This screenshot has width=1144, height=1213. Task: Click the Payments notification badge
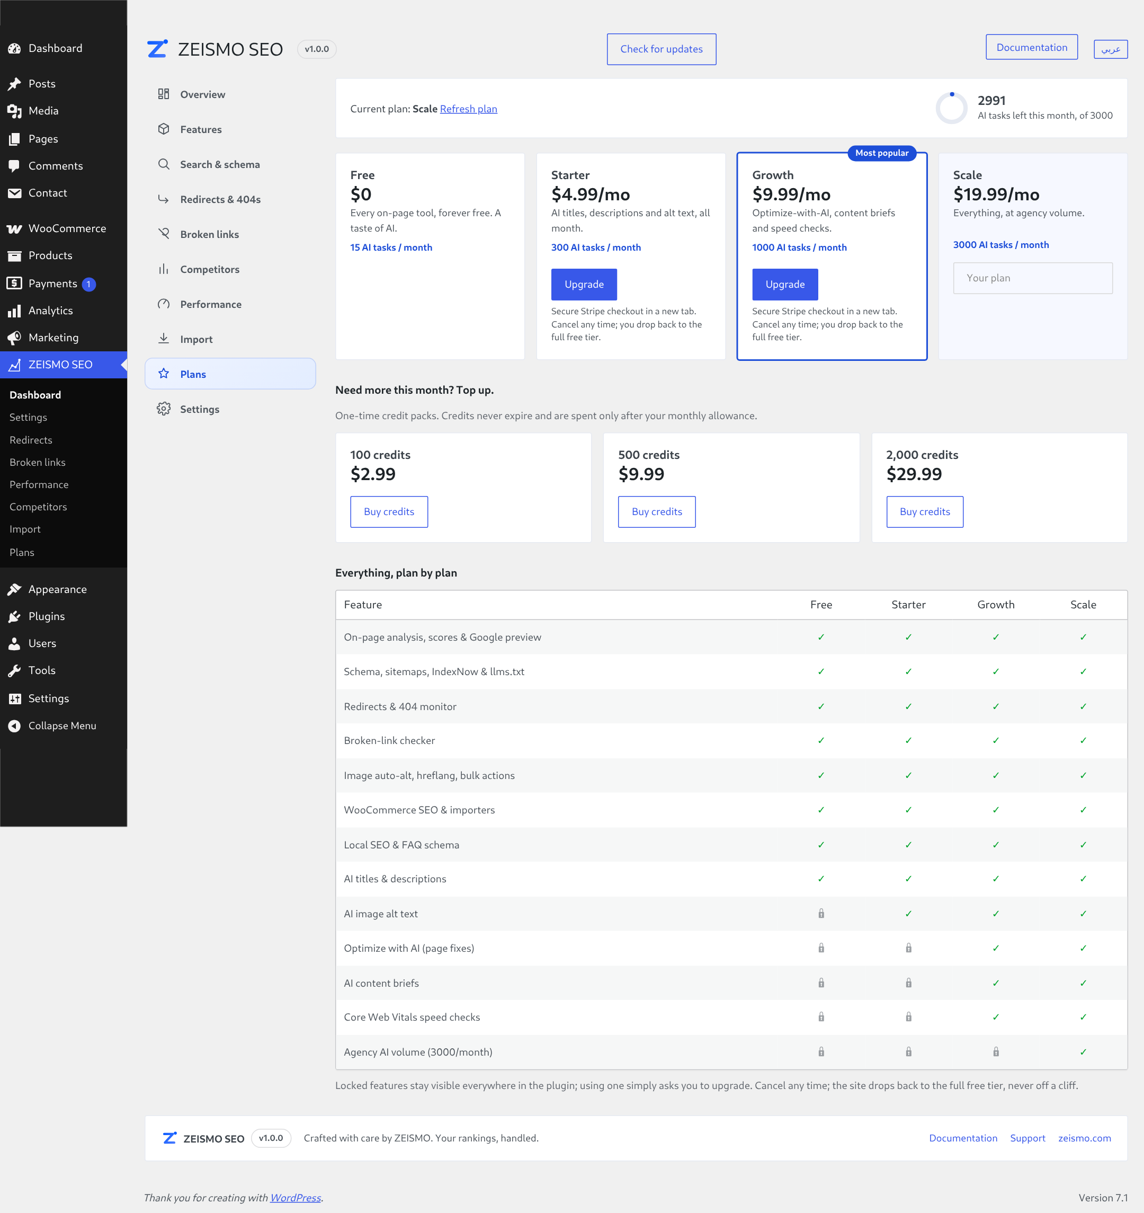coord(89,285)
